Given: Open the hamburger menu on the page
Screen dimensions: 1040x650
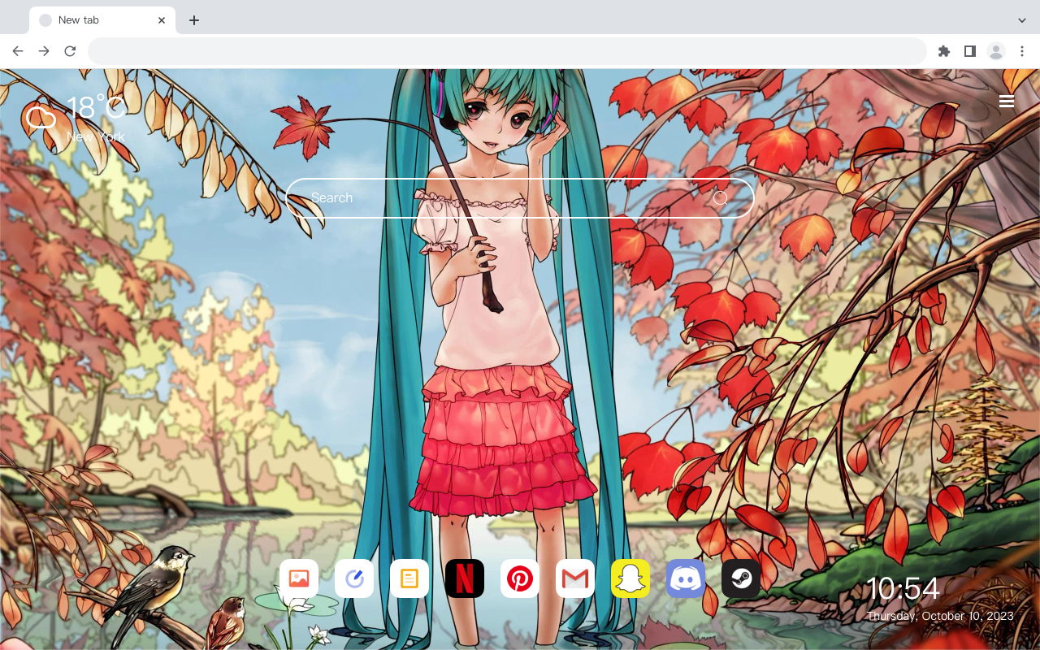Looking at the screenshot, I should tap(1007, 102).
